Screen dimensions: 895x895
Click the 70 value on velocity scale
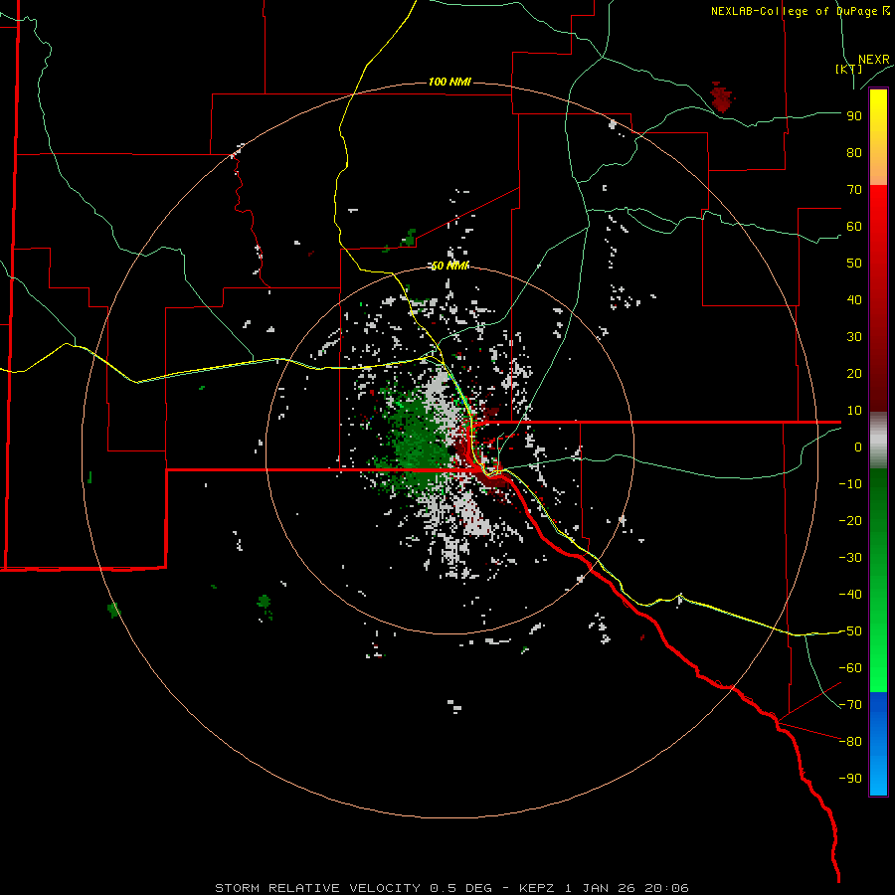click(854, 190)
